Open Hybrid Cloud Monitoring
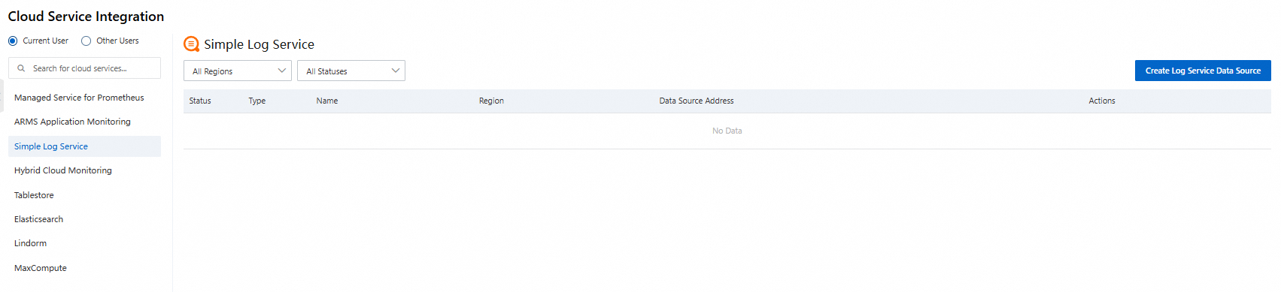The width and height of the screenshot is (1281, 292). (x=84, y=170)
